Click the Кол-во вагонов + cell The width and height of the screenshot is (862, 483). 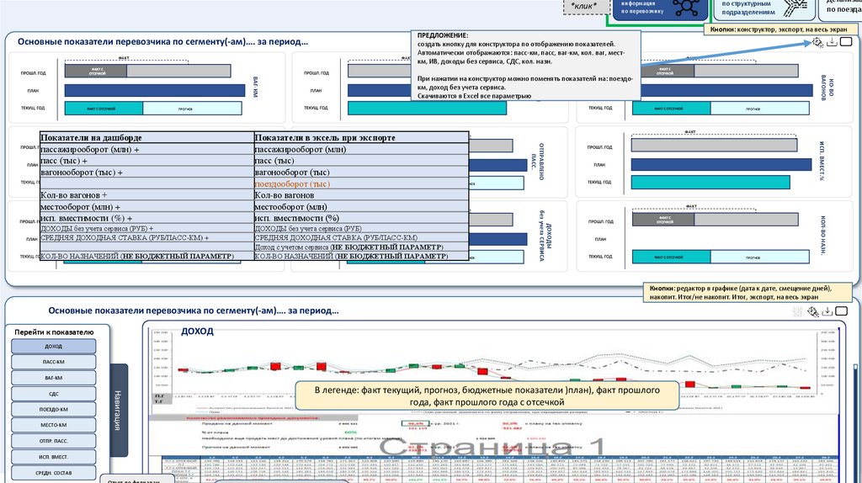pyautogui.click(x=146, y=195)
